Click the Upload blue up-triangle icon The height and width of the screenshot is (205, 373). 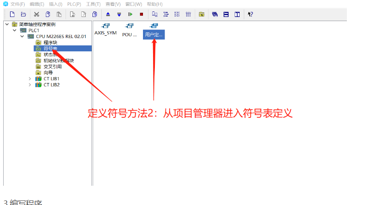(108, 14)
